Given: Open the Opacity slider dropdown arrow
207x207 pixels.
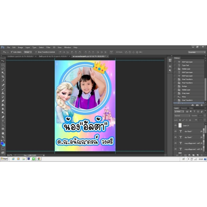Looking at the screenshot, I should [x=205, y=116].
